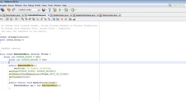
Task: Open the Help menu
Action: point(65,5)
